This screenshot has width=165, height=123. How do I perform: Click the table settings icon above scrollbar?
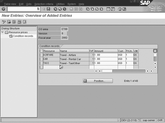tap(155, 51)
